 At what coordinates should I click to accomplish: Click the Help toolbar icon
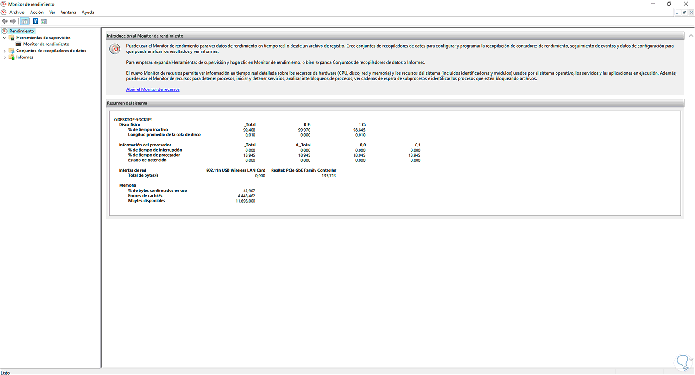tap(35, 20)
